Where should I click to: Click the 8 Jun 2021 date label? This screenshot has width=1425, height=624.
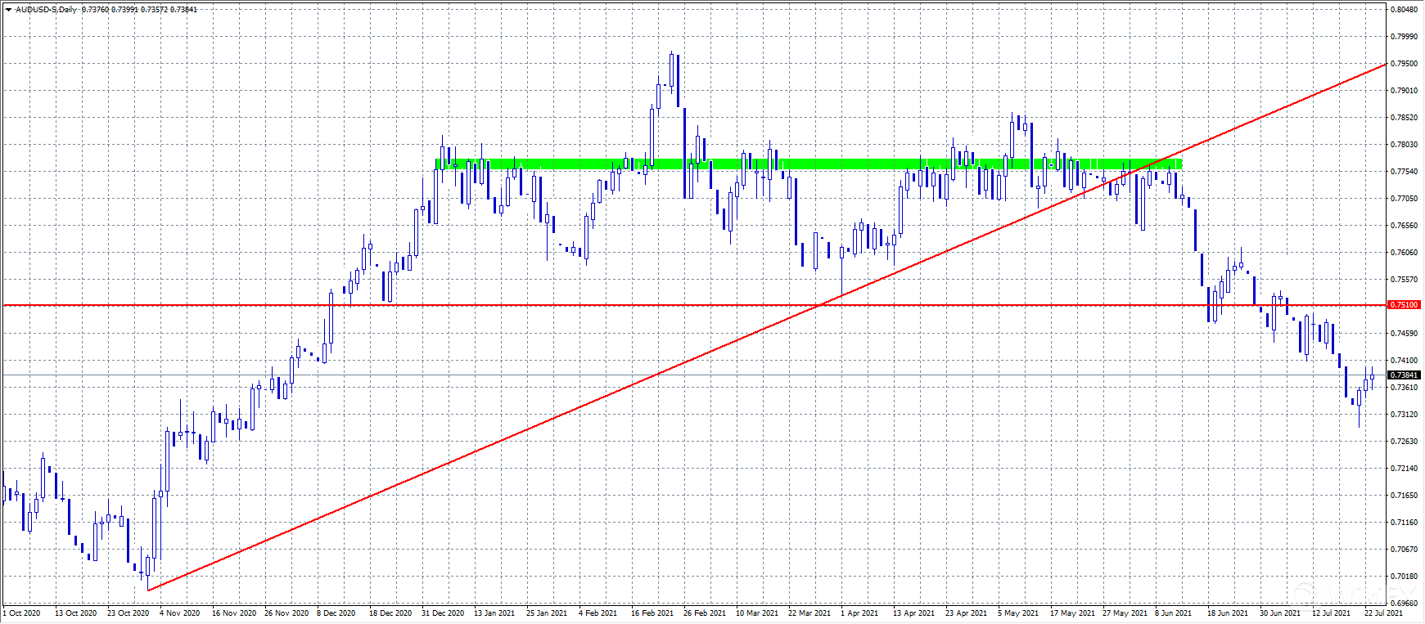1173,613
